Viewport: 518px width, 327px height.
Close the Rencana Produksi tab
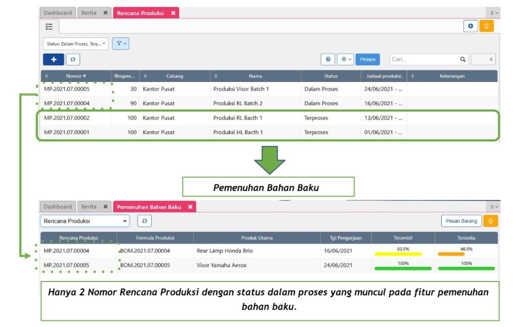pos(173,13)
